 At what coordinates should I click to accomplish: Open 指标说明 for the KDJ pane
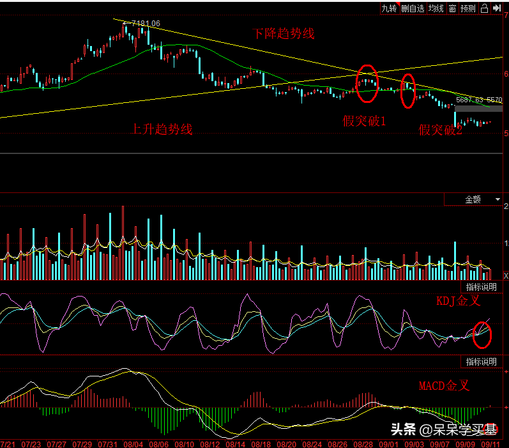tap(482, 287)
